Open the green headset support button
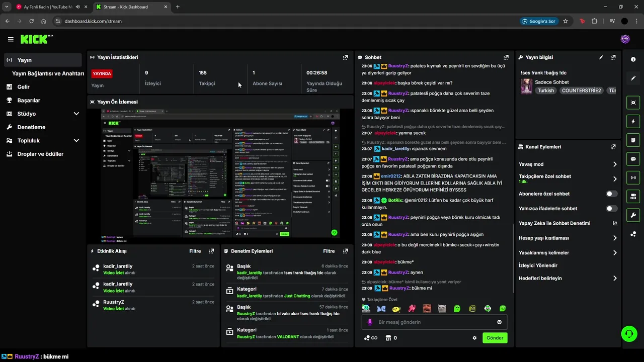Image resolution: width=644 pixels, height=362 pixels. click(628, 333)
